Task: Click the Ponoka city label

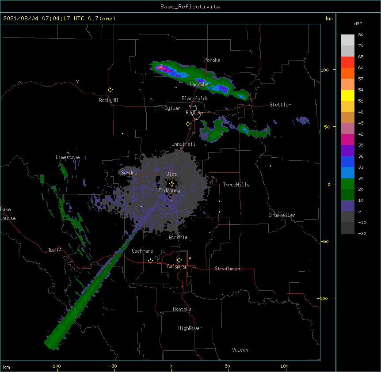Action: pyautogui.click(x=212, y=60)
